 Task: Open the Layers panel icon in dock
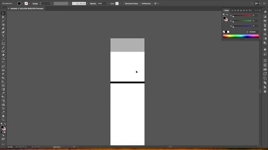pyautogui.click(x=265, y=92)
